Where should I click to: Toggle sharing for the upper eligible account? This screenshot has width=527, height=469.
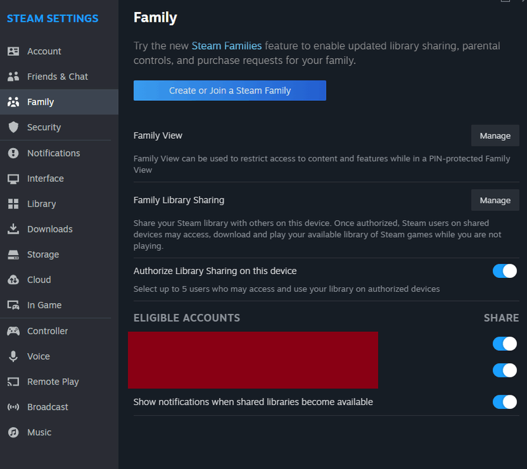pyautogui.click(x=505, y=344)
